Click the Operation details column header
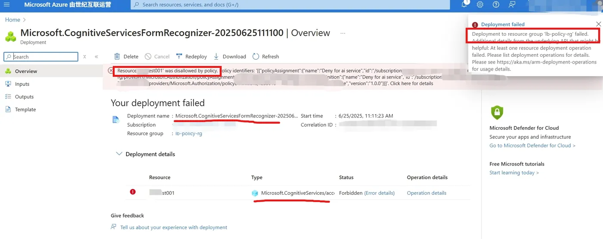Screen dimensions: 603x239 [427, 178]
